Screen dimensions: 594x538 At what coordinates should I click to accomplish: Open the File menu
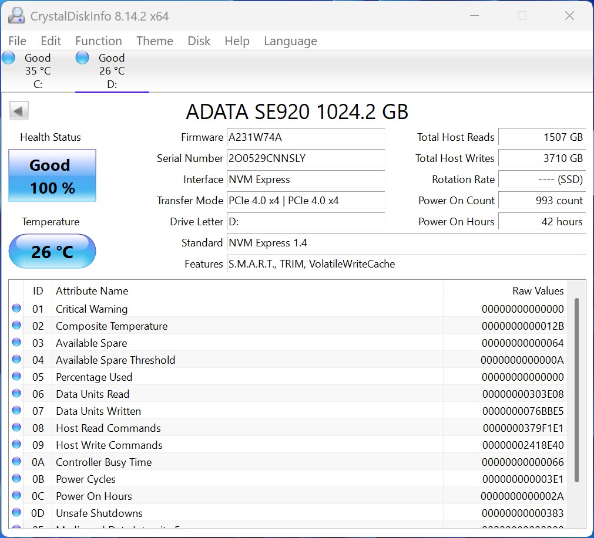click(x=17, y=41)
